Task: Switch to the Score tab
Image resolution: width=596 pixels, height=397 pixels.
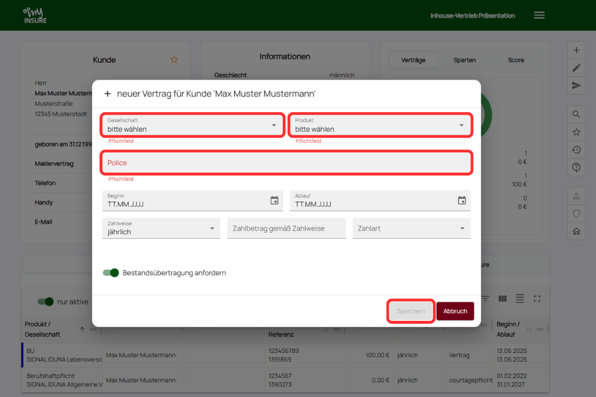Action: (516, 60)
